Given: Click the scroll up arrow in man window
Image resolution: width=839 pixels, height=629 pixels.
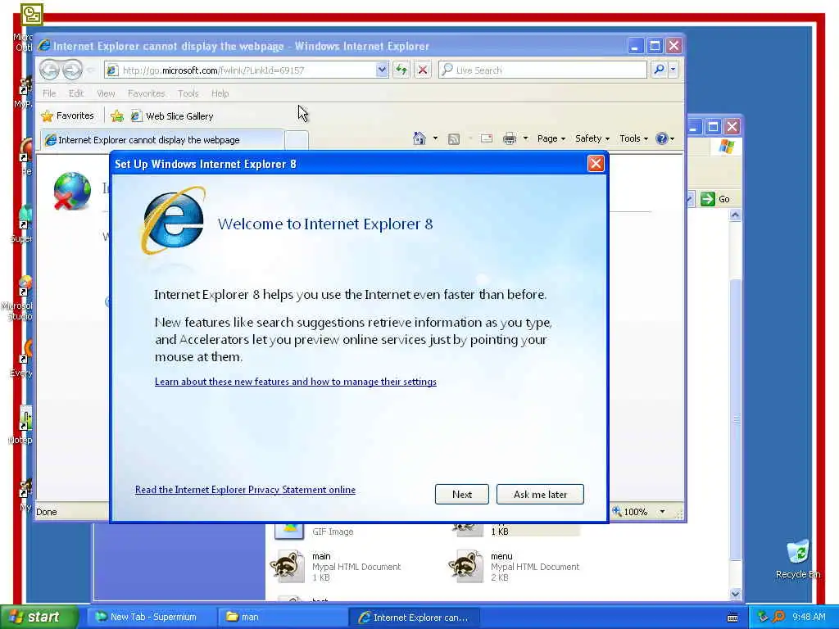Looking at the screenshot, I should click(x=735, y=215).
